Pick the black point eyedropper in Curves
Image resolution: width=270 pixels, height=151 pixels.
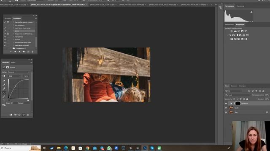tap(4, 81)
